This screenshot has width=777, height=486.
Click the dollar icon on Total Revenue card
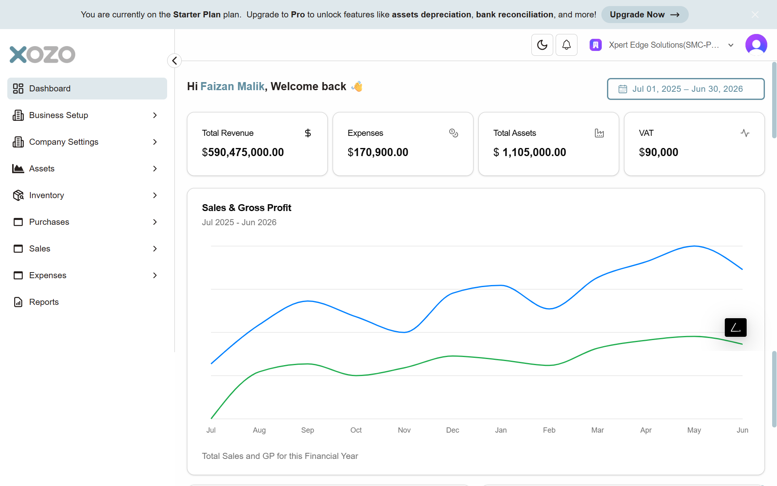(308, 133)
